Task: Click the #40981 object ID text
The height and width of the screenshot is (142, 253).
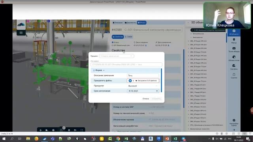Action: [117, 30]
